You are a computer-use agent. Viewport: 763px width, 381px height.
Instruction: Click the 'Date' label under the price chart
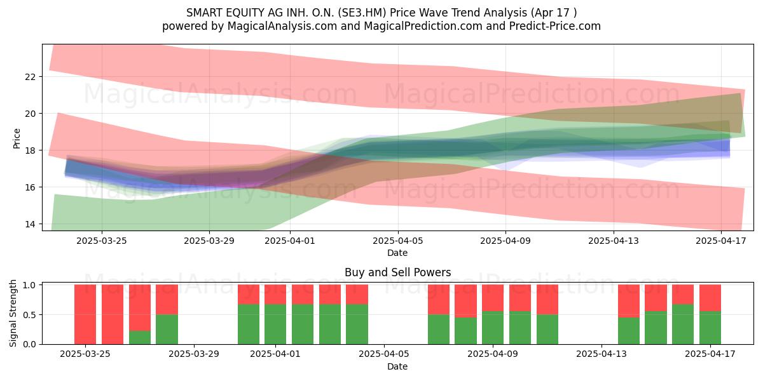point(397,253)
